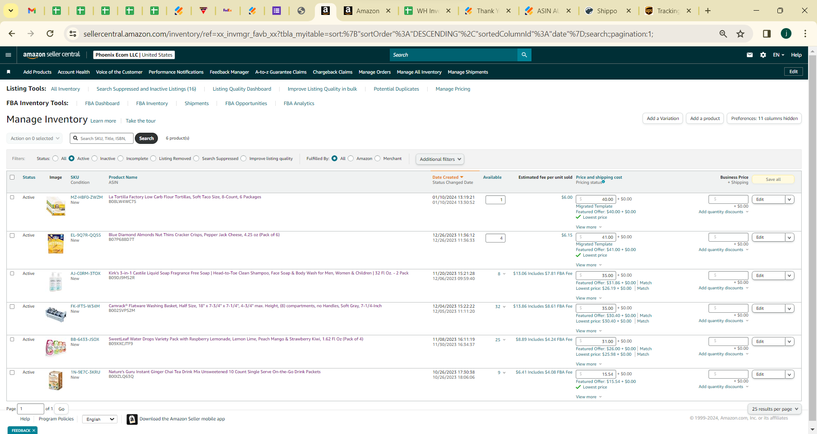
Task: Expand the Additional filters dropdown
Action: point(440,159)
